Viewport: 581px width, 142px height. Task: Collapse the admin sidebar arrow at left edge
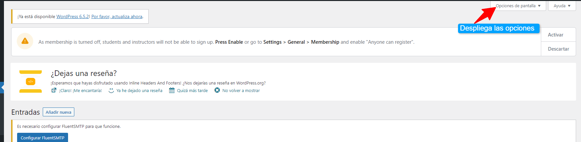click(x=2, y=87)
